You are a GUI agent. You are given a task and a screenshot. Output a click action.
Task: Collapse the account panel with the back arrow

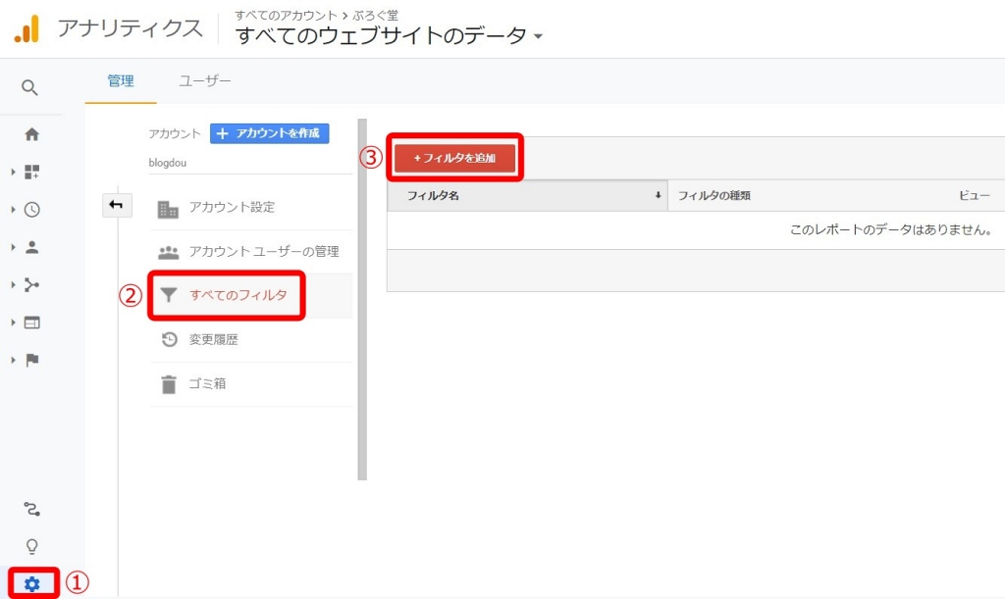tap(117, 206)
